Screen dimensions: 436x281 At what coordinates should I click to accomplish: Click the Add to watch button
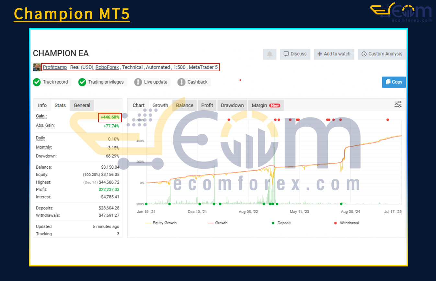[x=334, y=54]
